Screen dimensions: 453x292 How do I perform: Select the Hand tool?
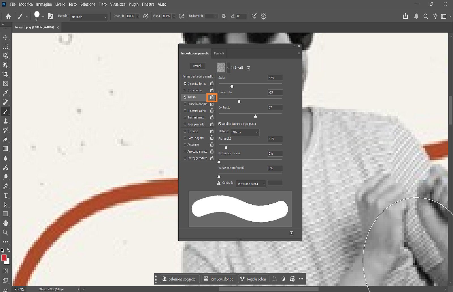click(6, 223)
